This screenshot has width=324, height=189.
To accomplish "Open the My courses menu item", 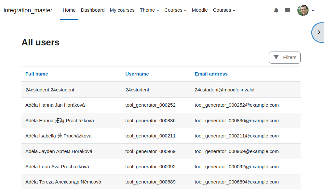I will click(x=122, y=10).
